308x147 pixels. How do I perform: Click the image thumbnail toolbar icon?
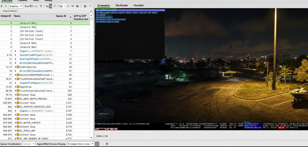pos(77,6)
